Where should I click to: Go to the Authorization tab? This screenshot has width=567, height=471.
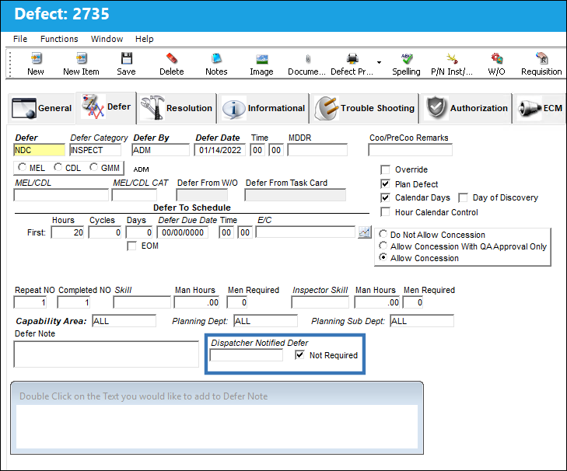coord(467,108)
